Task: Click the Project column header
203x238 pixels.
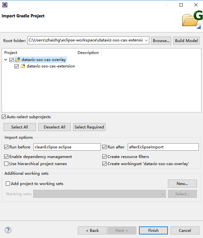Action: [x=39, y=53]
